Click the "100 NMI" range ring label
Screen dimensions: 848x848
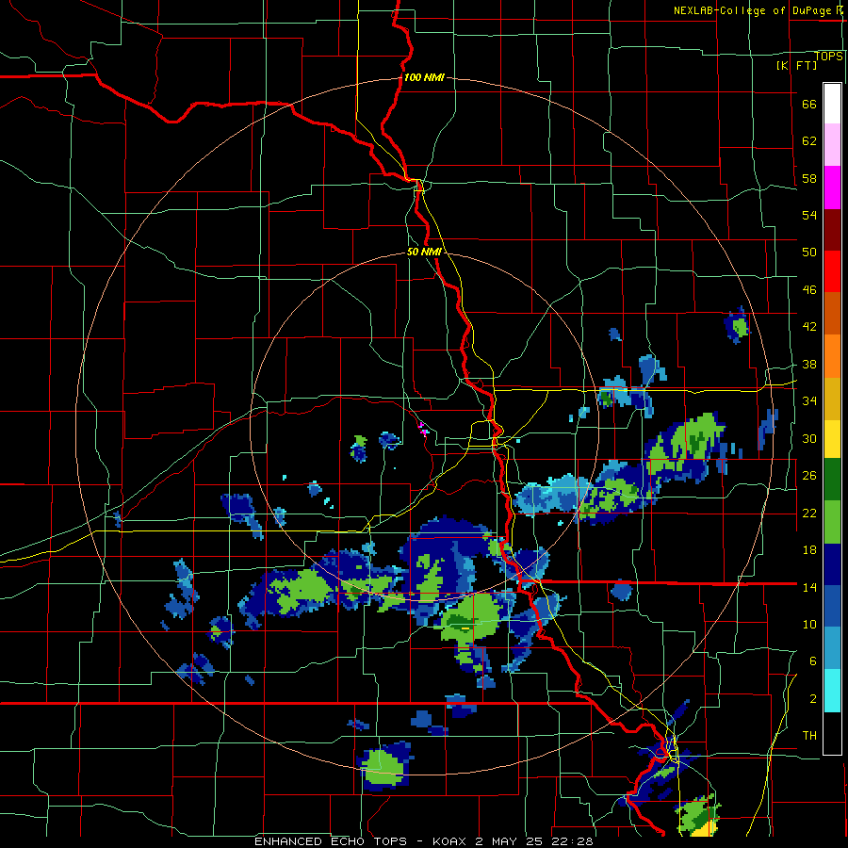424,77
